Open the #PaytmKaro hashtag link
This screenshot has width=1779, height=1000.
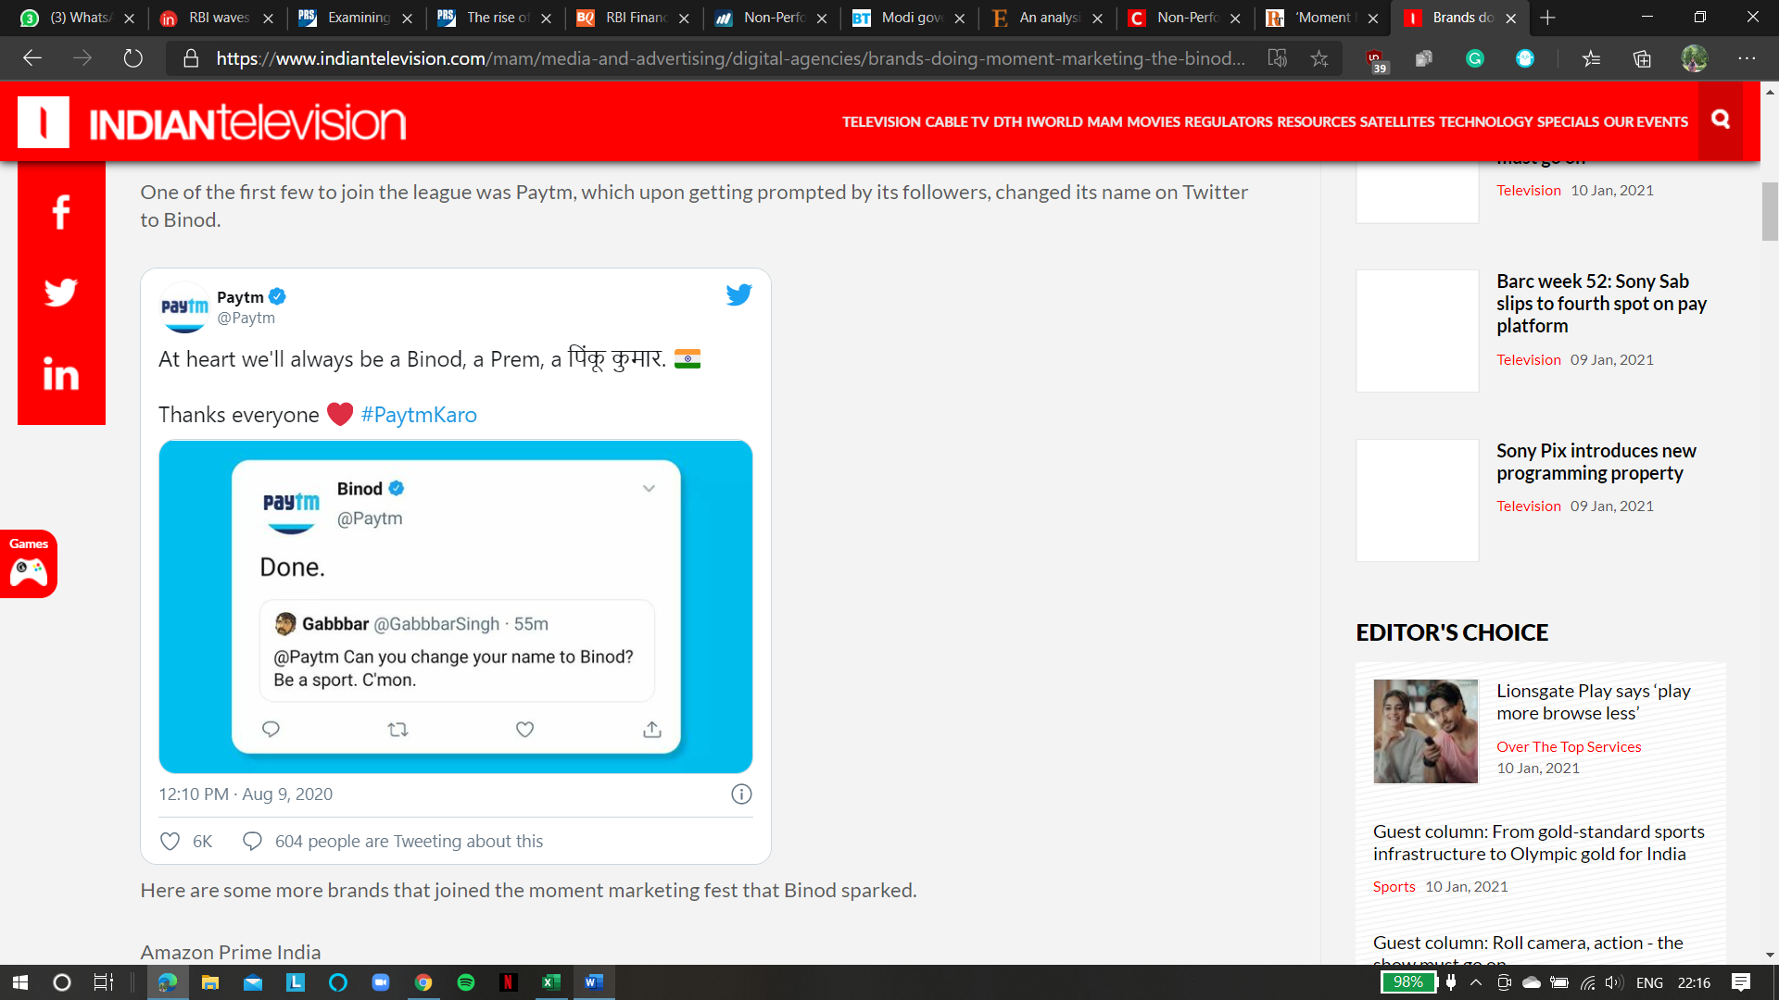419,415
